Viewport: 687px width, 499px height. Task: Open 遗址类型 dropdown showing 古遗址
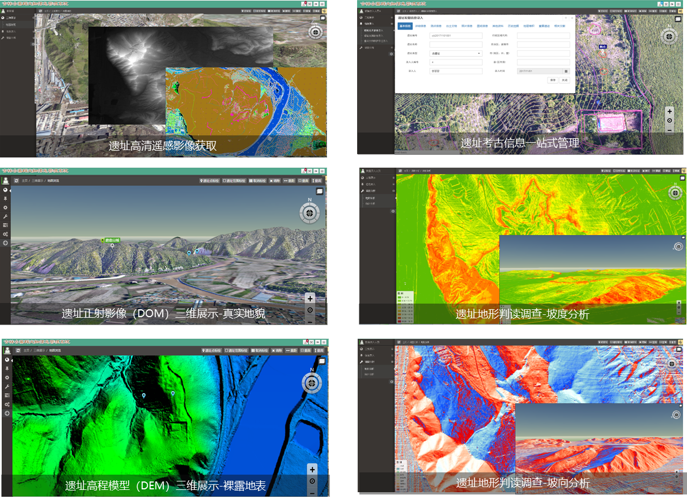456,53
